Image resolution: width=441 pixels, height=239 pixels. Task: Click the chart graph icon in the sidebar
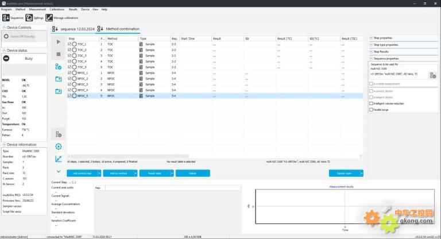pyautogui.click(x=59, y=159)
